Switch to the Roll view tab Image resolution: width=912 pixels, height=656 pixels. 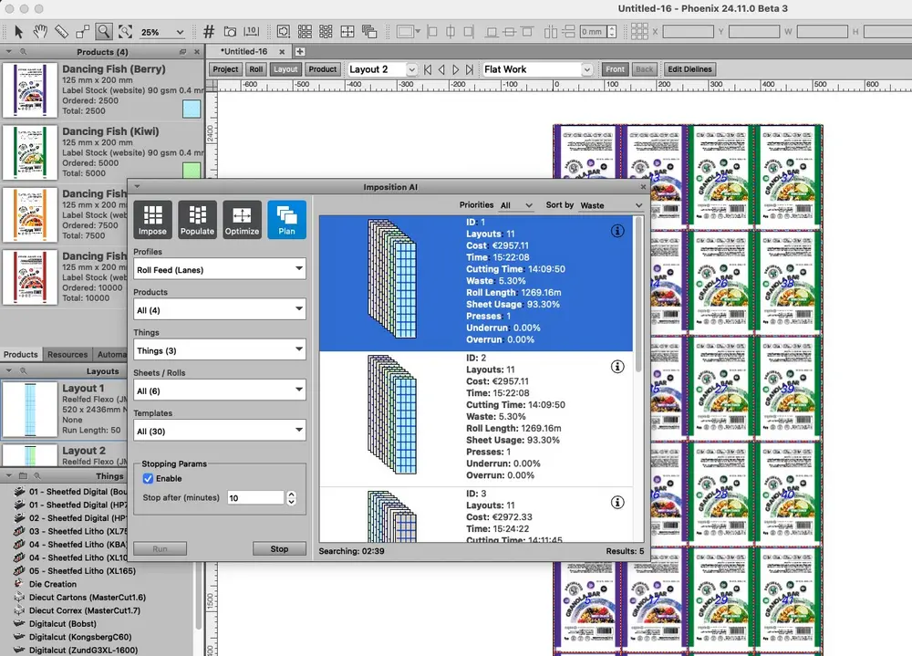point(256,69)
